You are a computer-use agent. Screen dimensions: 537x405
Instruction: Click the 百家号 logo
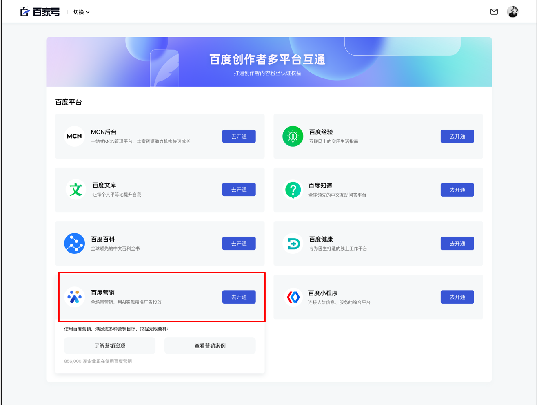tap(40, 12)
